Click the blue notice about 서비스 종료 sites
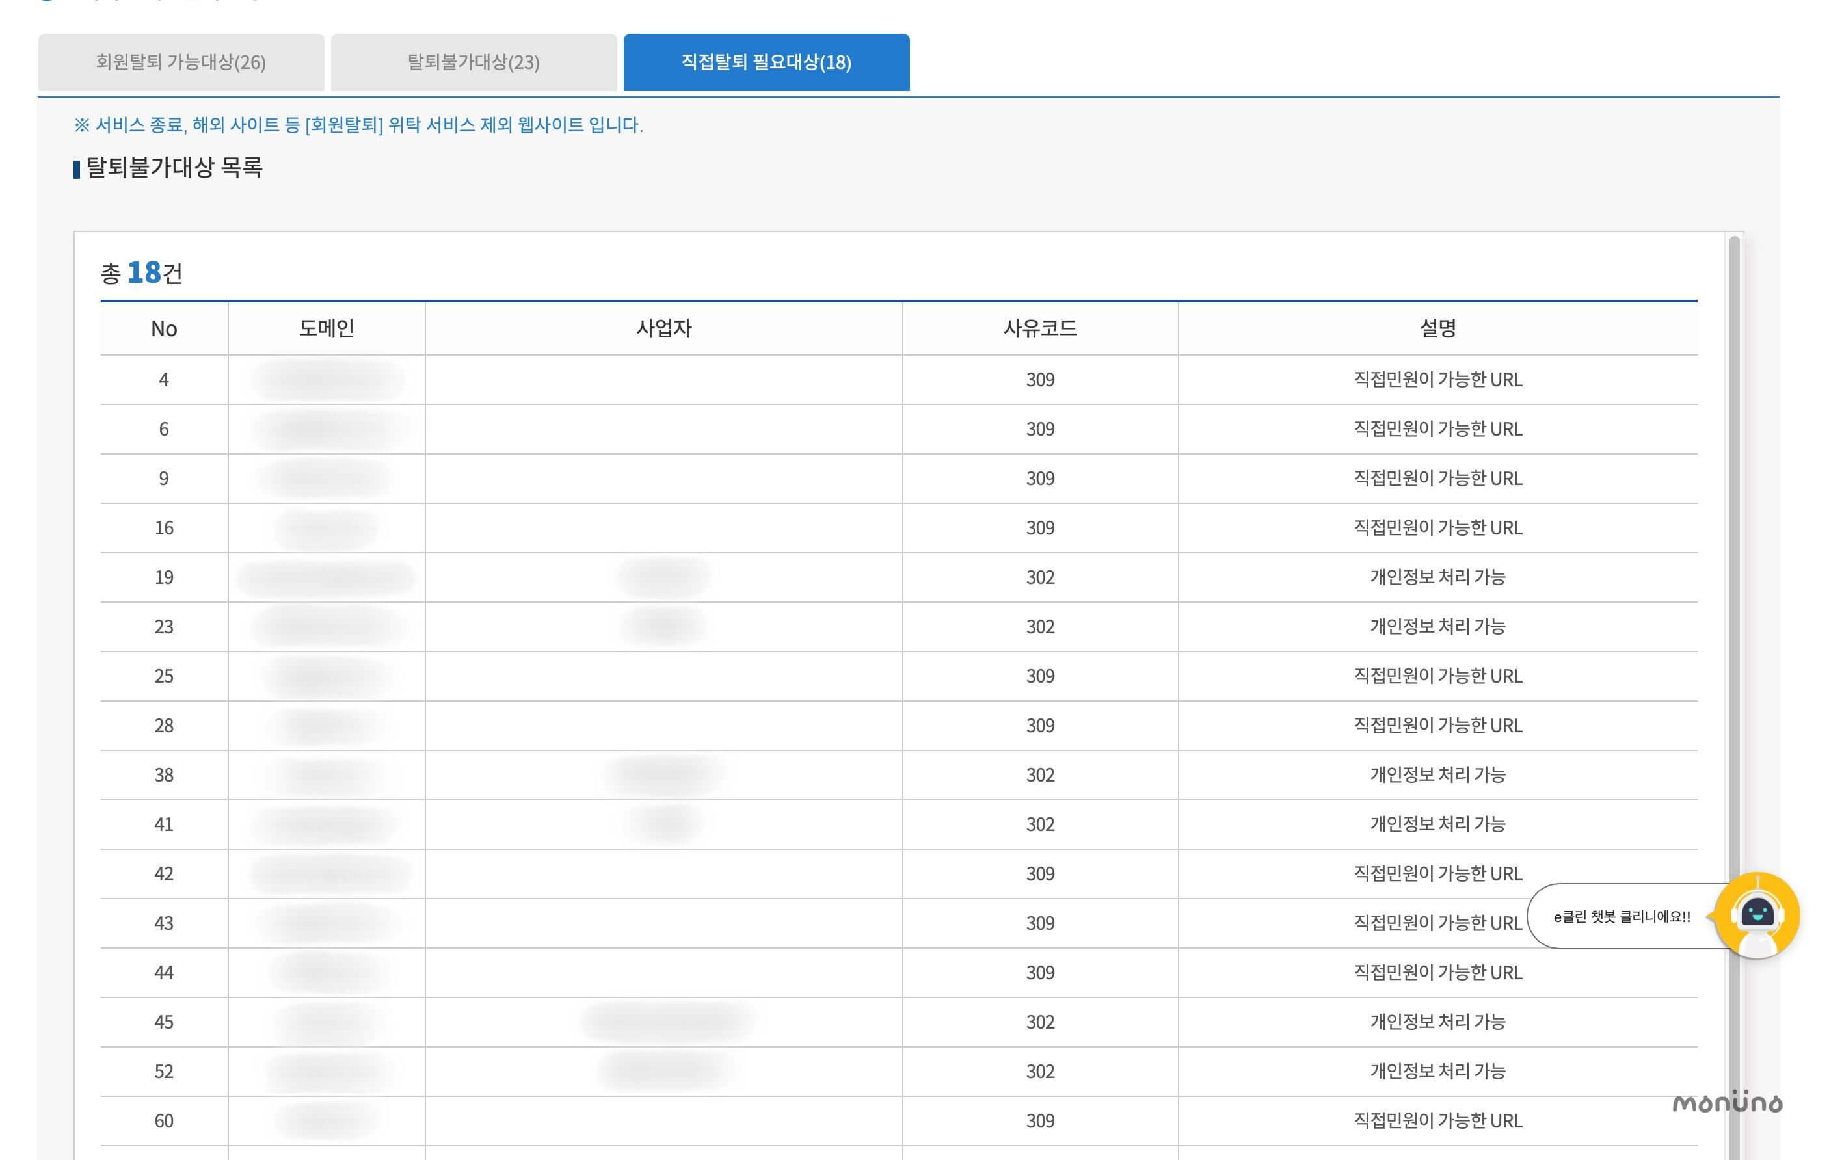Screen dimensions: 1829x1160 pyautogui.click(x=358, y=124)
